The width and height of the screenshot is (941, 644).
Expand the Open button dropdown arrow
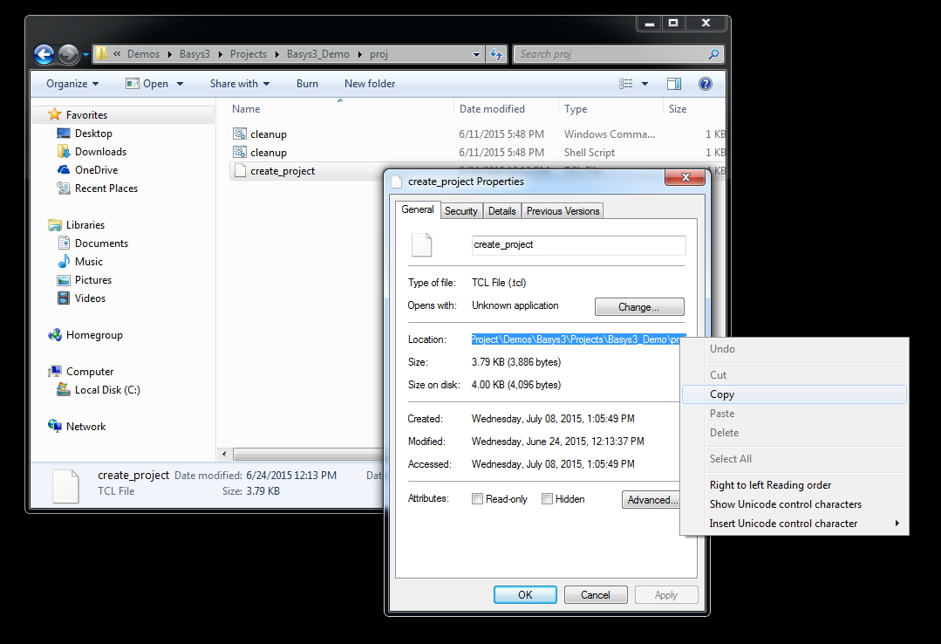179,83
